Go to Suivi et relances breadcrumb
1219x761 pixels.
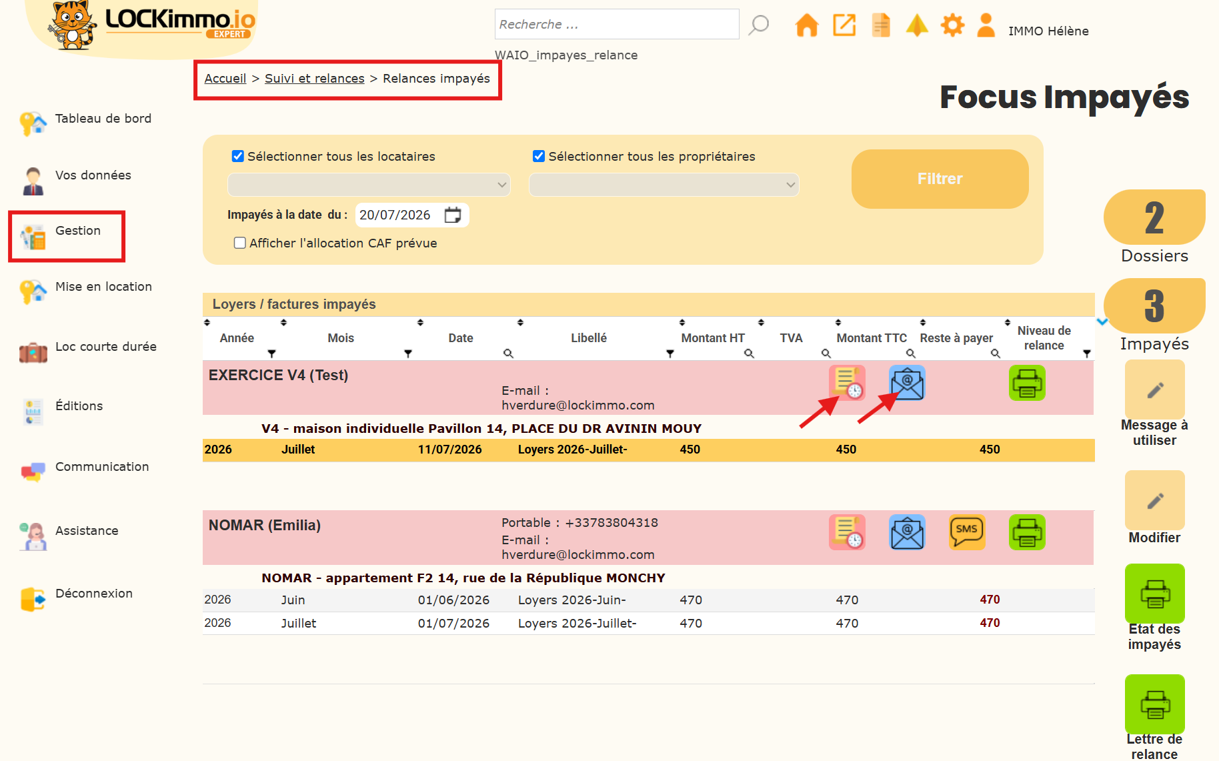pos(315,78)
